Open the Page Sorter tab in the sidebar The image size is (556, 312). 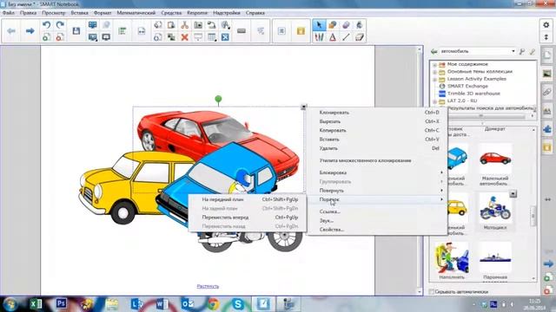(547, 55)
